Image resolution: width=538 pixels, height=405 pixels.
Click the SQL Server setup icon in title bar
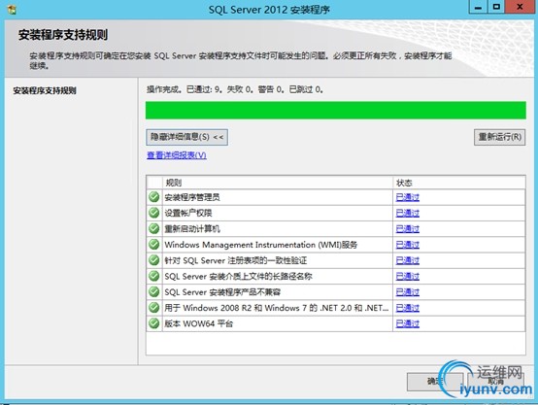pyautogui.click(x=12, y=10)
